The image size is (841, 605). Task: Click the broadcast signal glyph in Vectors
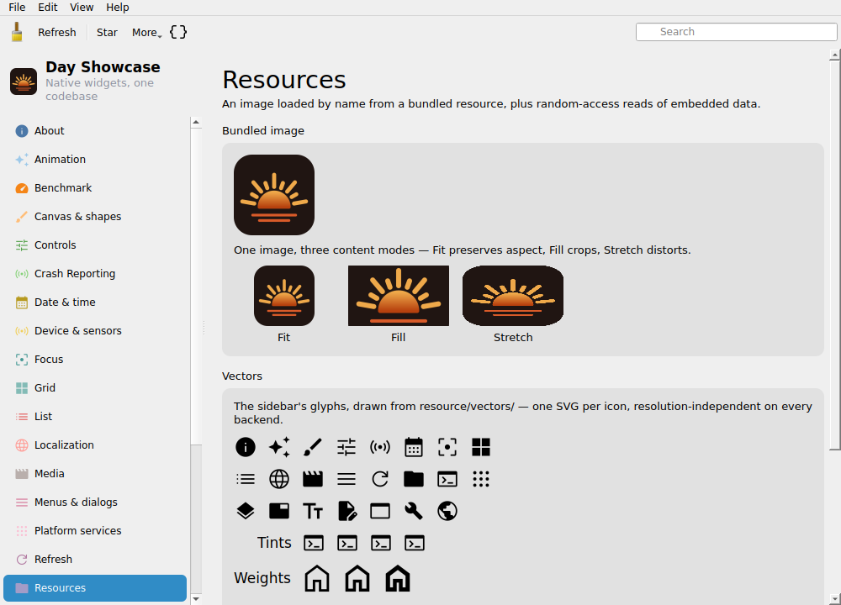point(380,447)
